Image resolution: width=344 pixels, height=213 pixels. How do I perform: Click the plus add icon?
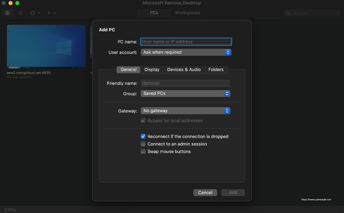(x=49, y=13)
